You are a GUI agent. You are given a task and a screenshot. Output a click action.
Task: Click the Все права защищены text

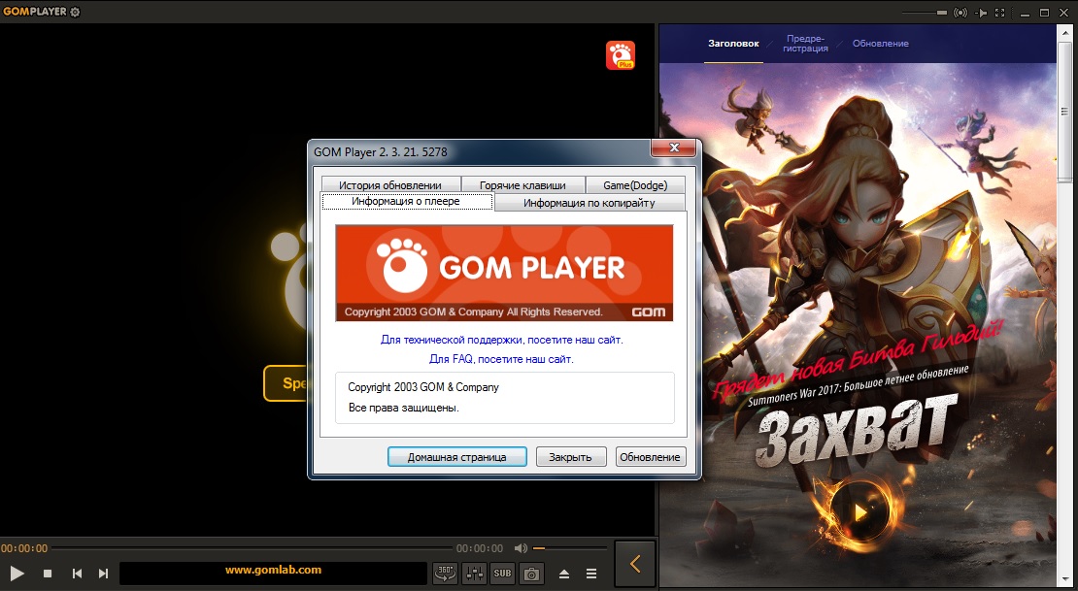pos(404,408)
